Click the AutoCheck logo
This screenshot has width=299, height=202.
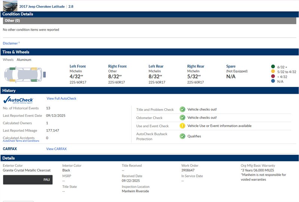(18, 100)
